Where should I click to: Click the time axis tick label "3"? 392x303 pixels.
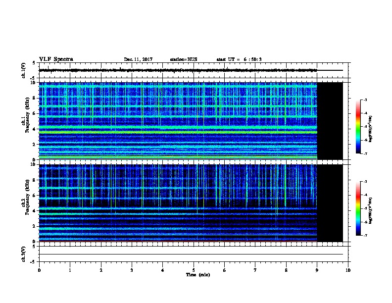coord(132,270)
